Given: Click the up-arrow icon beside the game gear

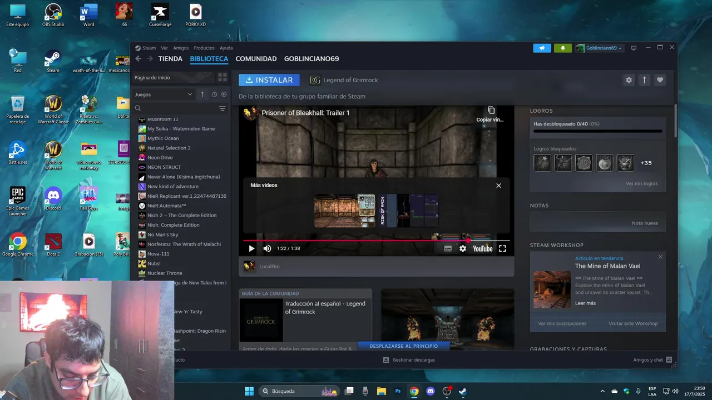Looking at the screenshot, I should point(644,80).
